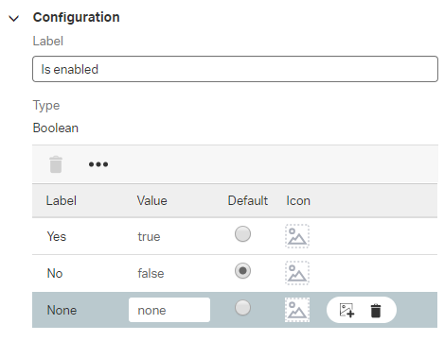Click the icon placeholder in No row
444x341 pixels.
tap(297, 273)
